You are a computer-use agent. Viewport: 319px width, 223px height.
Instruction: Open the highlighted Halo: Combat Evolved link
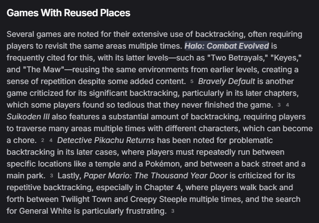pos(227,46)
